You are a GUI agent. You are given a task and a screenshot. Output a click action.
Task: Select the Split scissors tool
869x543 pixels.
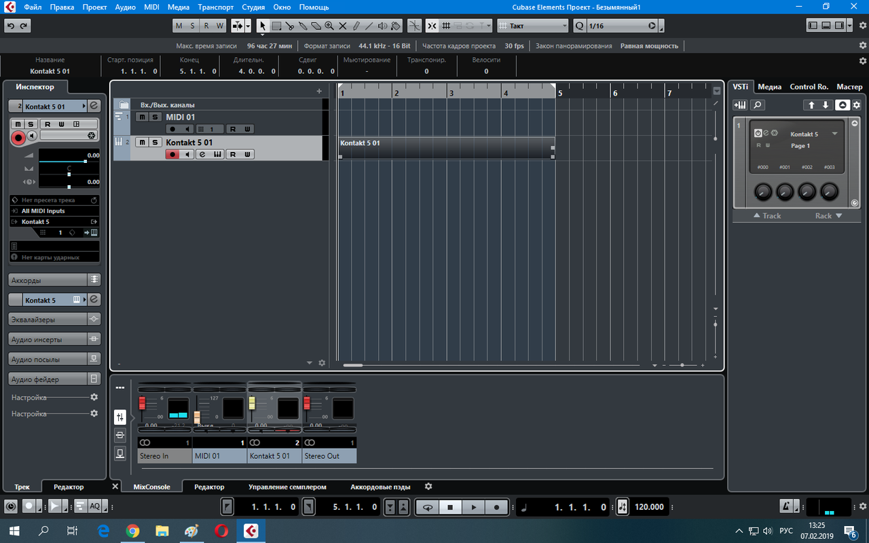tap(290, 26)
